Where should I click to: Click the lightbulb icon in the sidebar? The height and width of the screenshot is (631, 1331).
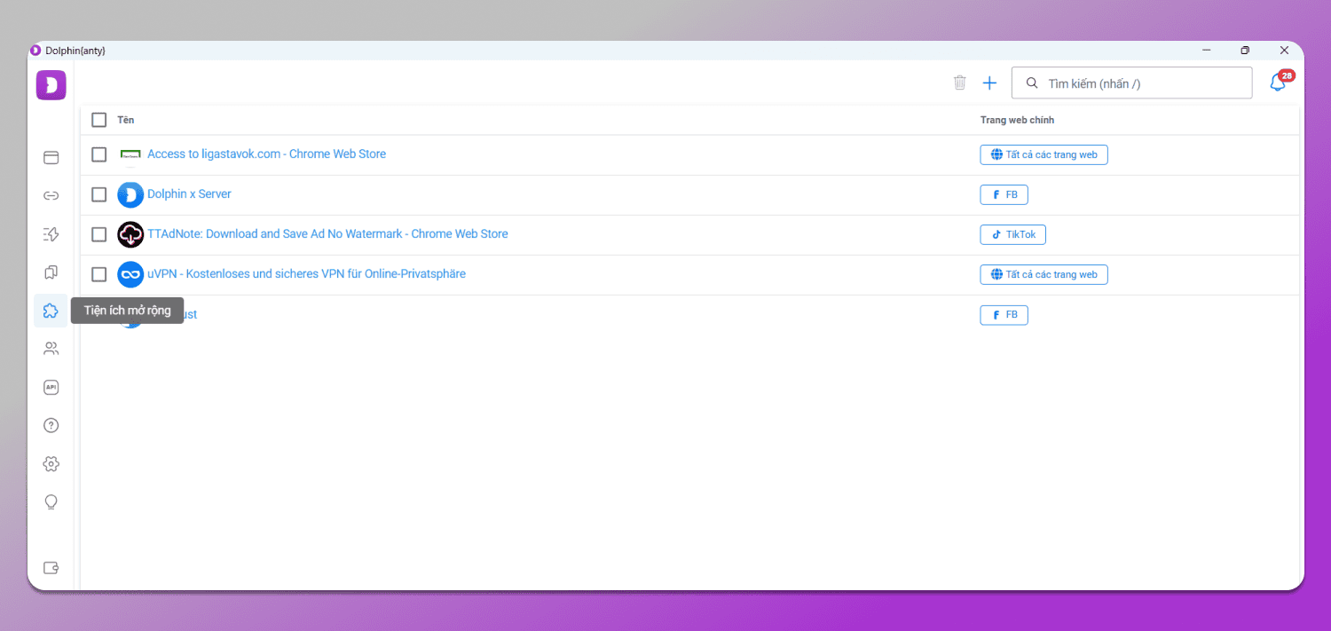coord(51,502)
